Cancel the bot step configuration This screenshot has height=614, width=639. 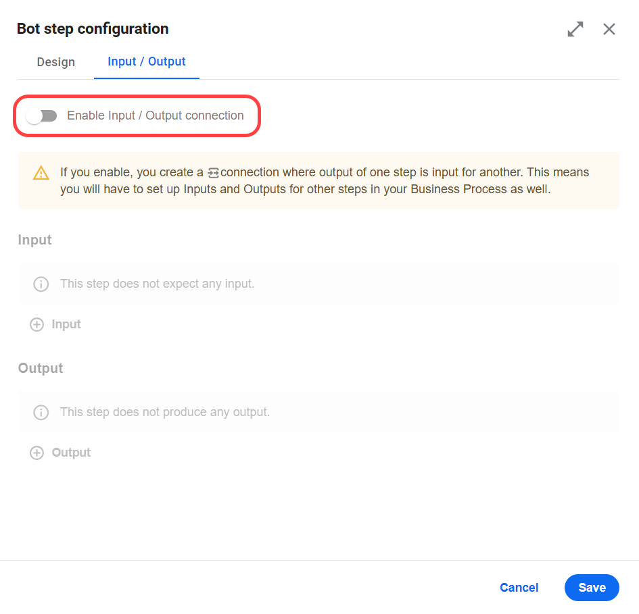click(x=519, y=588)
